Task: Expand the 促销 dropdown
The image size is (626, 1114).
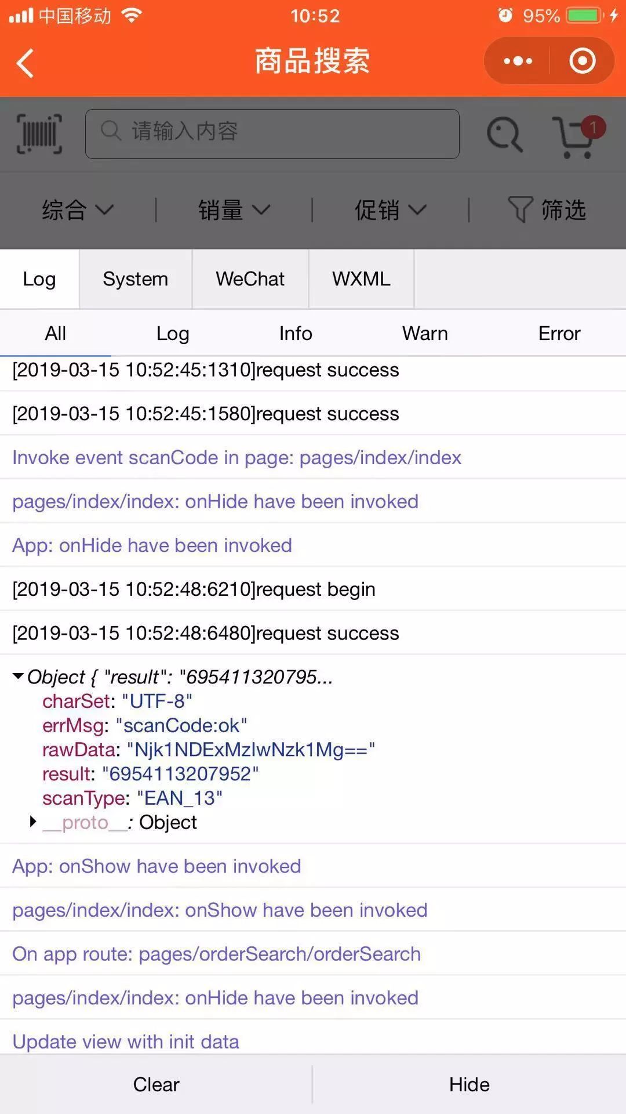Action: coord(391,209)
